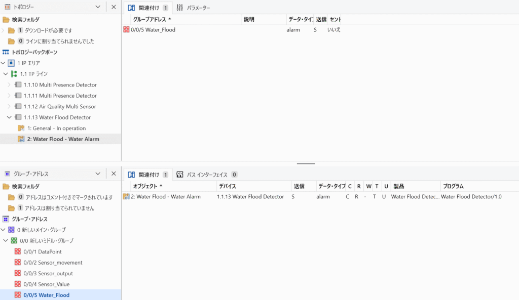Image resolution: width=519 pixels, height=300 pixels.
Task: Click green middle group icon '0/0'
Action: (x=14, y=240)
